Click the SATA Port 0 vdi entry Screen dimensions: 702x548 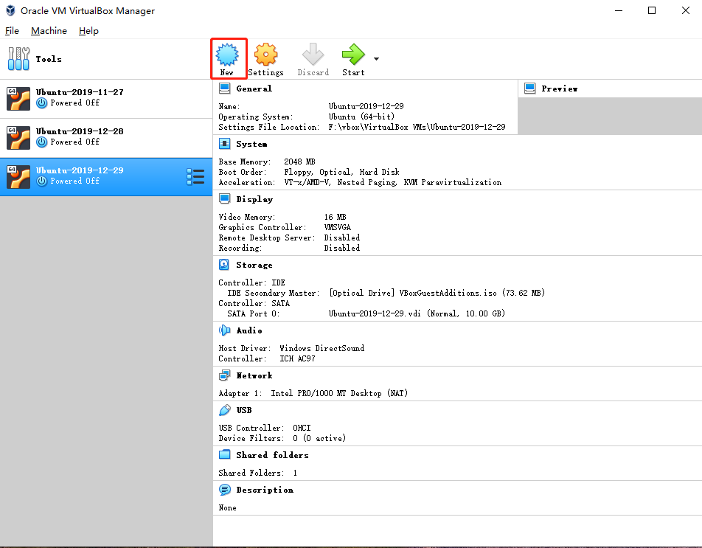417,313
